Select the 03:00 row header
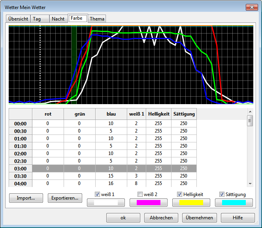 (21, 168)
